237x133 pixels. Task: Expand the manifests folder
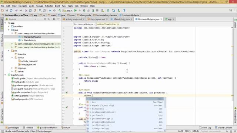coord(9,27)
